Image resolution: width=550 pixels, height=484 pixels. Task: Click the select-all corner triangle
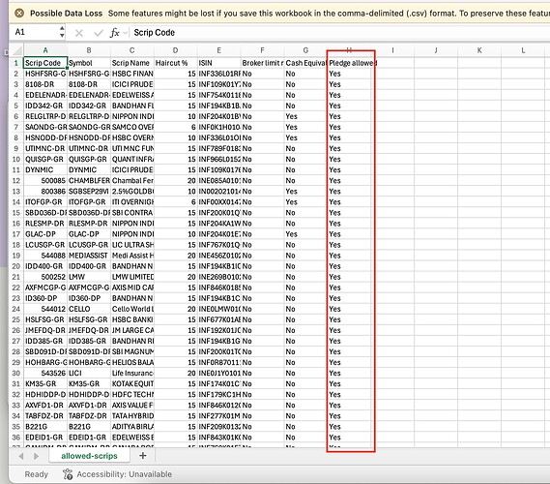click(x=17, y=51)
